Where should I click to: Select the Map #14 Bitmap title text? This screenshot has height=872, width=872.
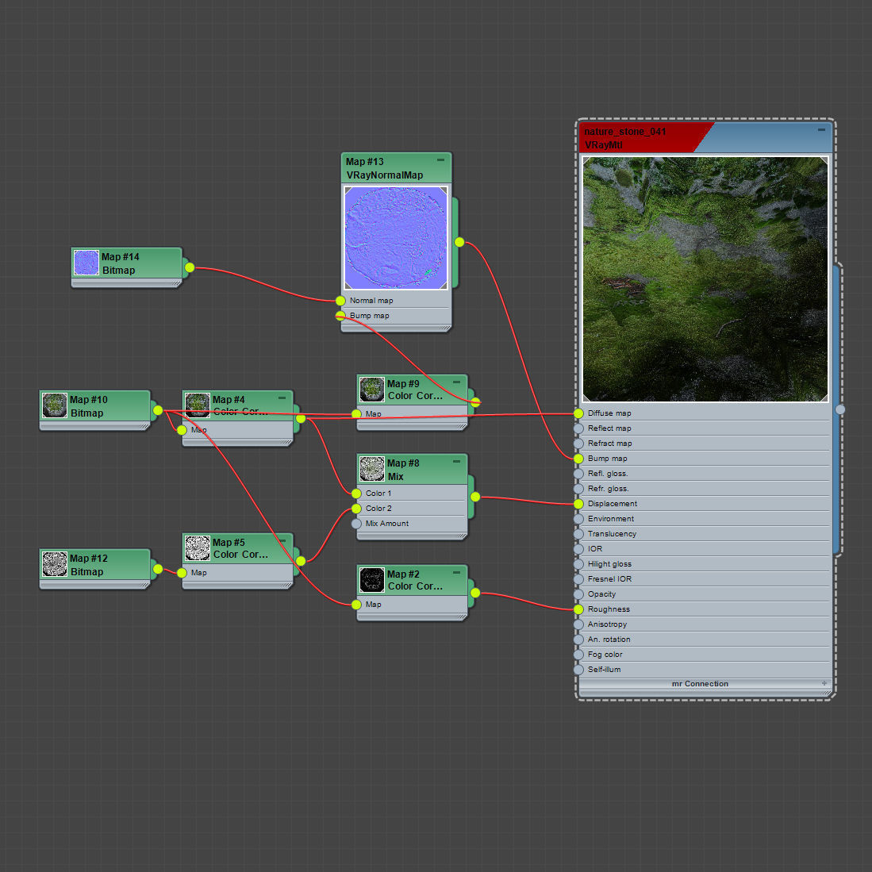120,263
